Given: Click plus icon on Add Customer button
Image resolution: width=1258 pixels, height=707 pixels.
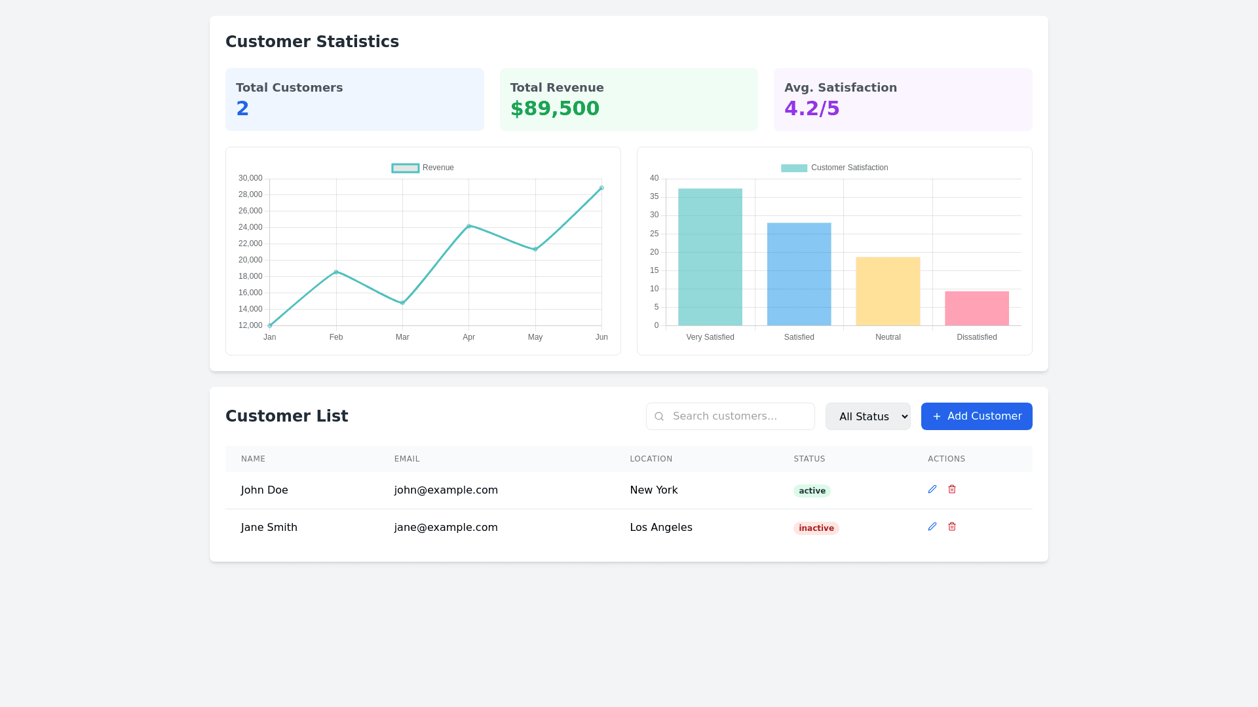Looking at the screenshot, I should [936, 416].
